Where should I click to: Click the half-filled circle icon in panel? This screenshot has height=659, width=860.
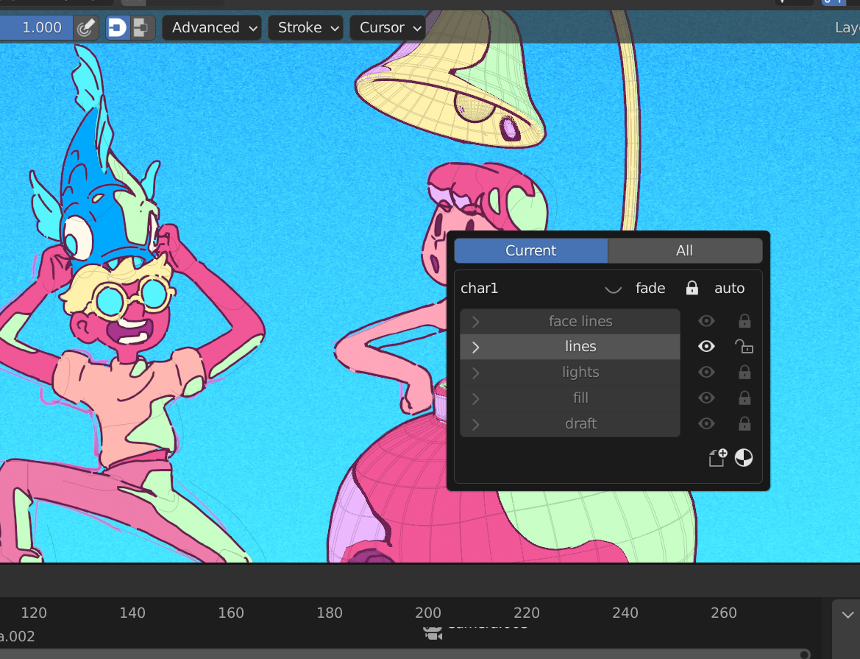pyautogui.click(x=744, y=458)
